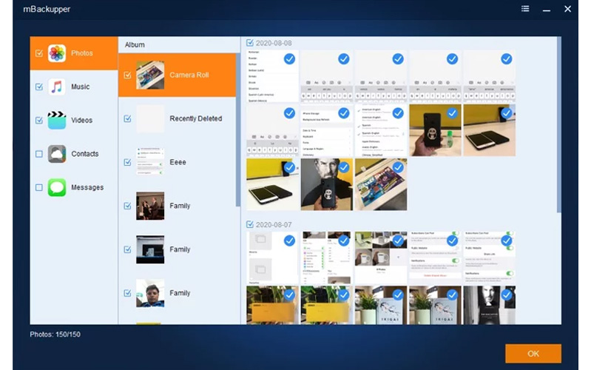Click the Music note icon
Image resolution: width=591 pixels, height=370 pixels.
(57, 87)
